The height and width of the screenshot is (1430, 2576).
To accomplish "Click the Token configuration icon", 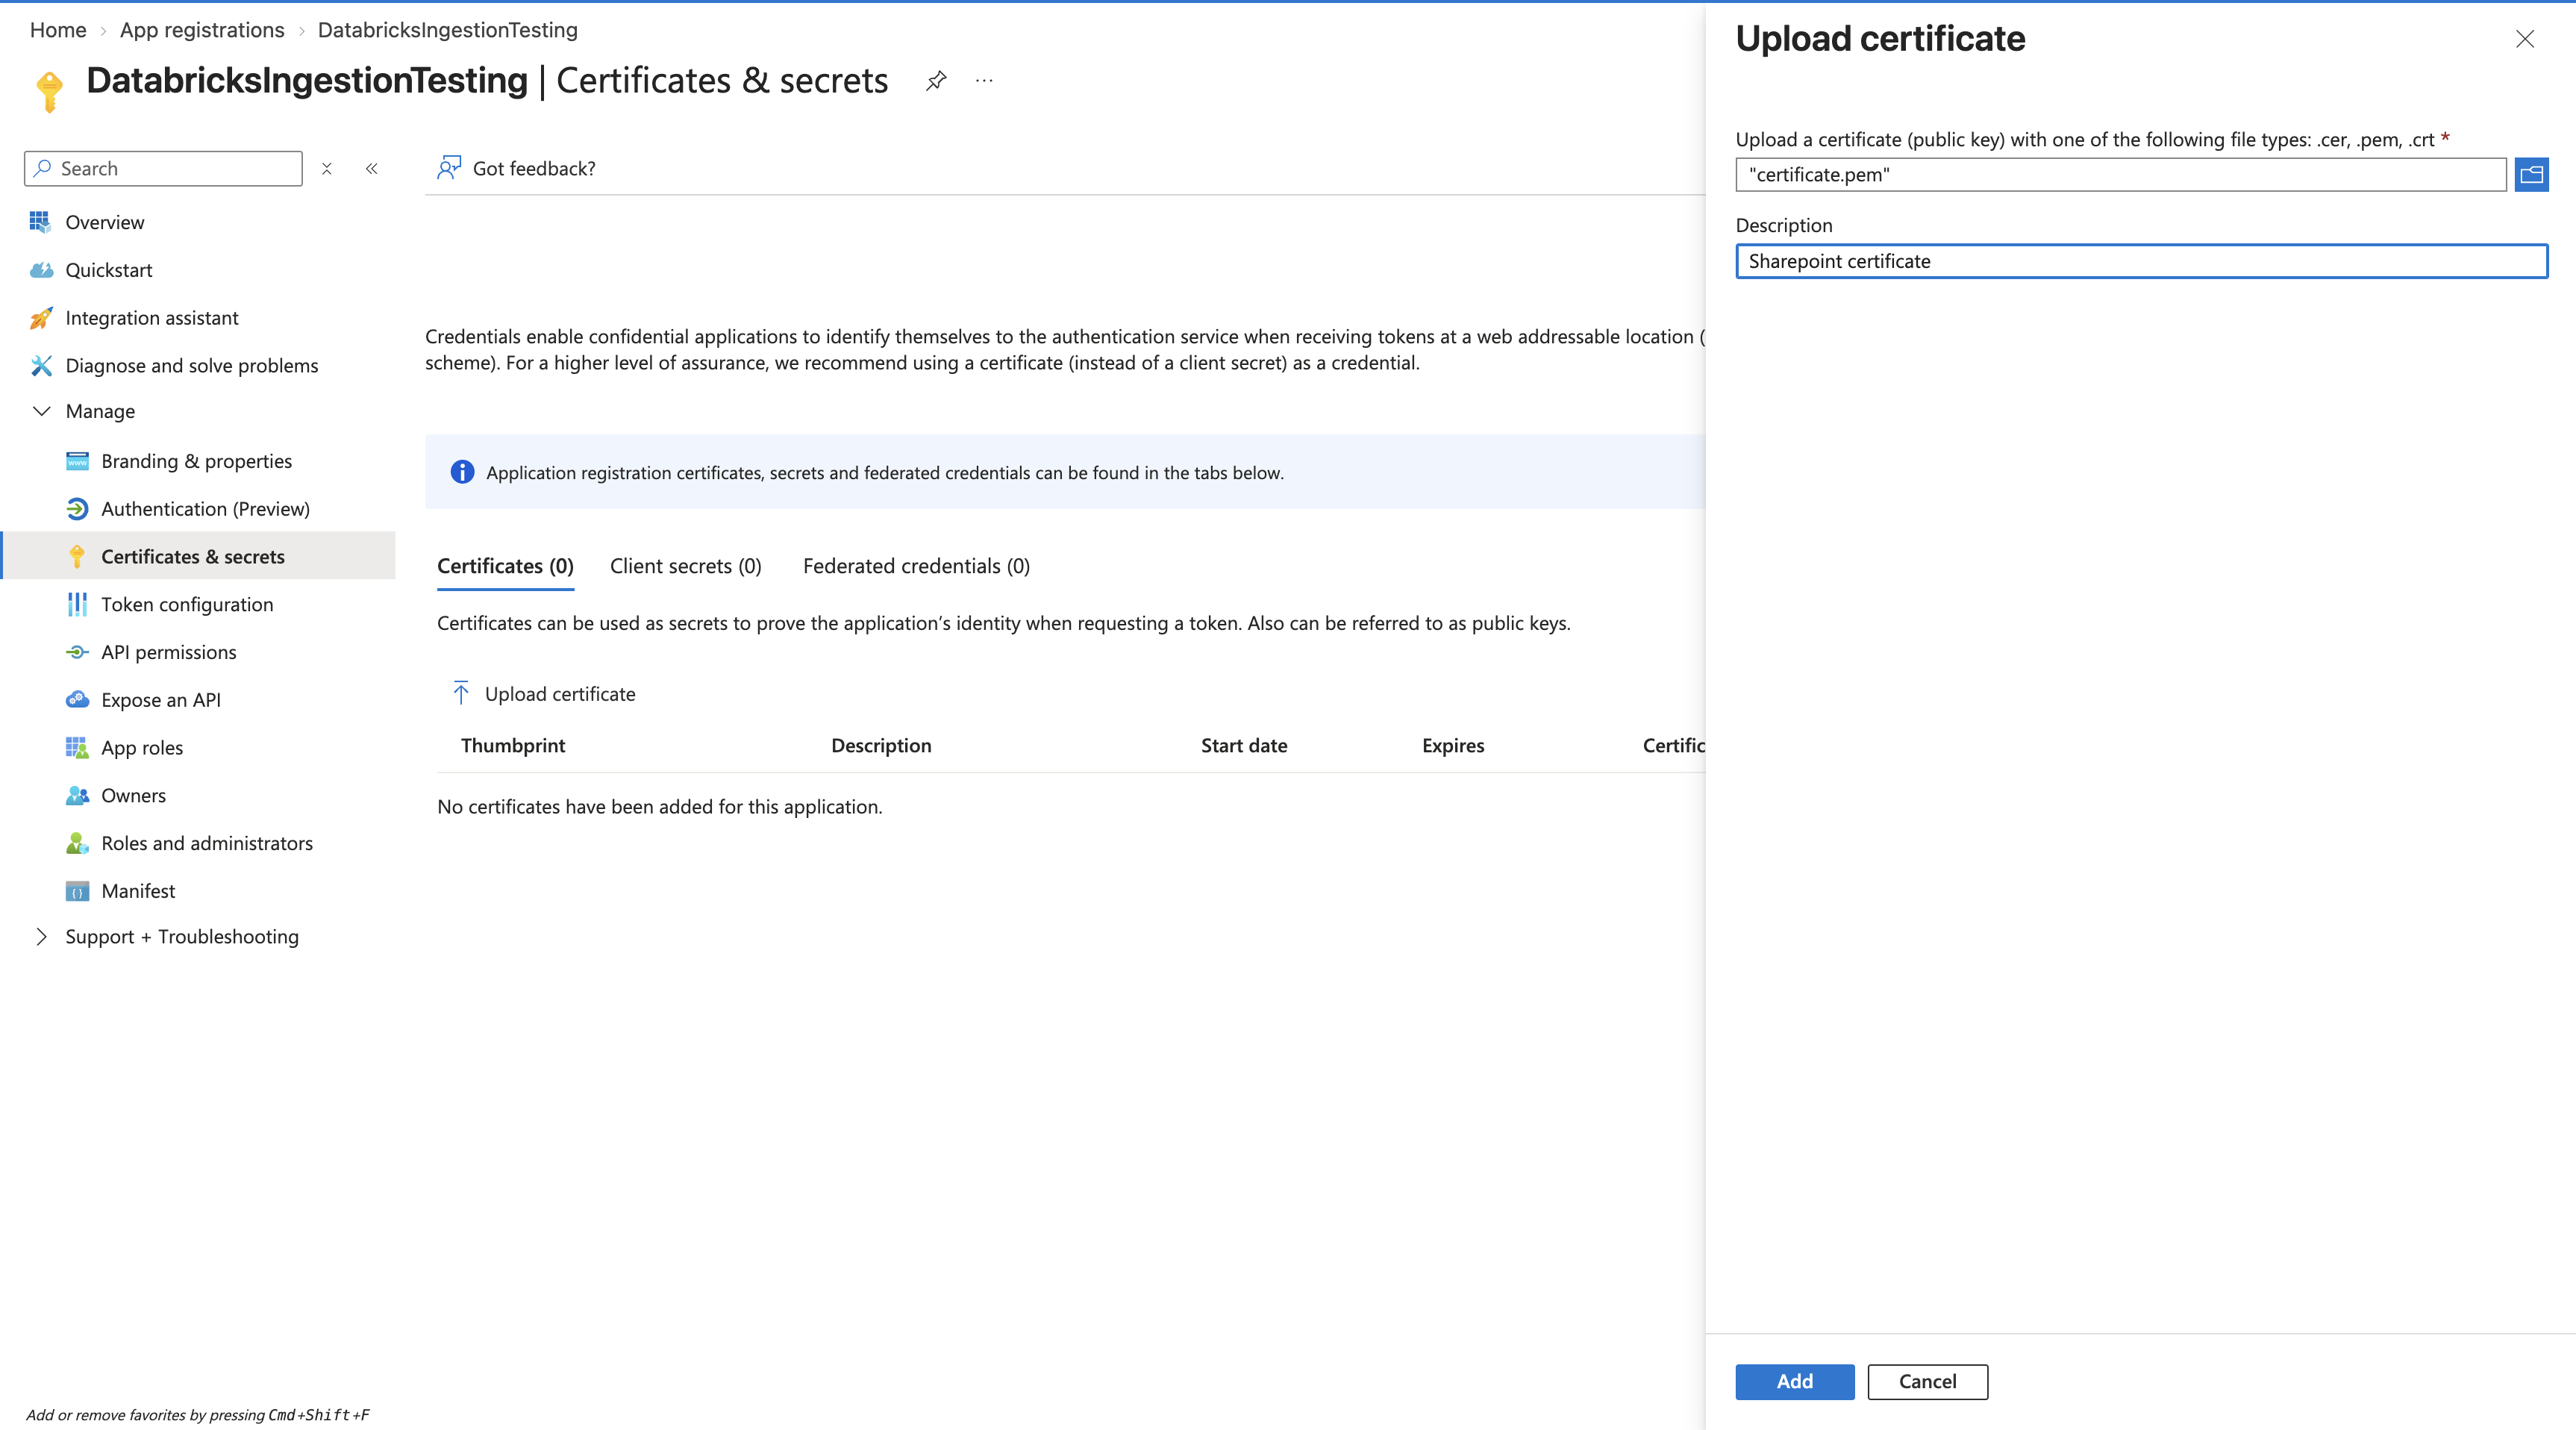I will tap(77, 604).
